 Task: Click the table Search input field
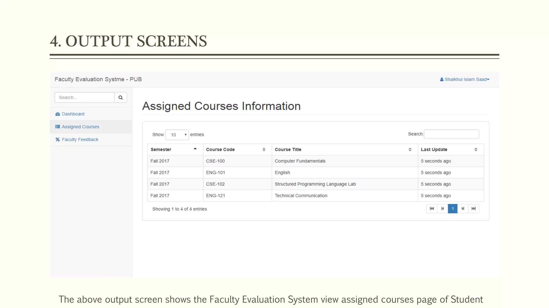tap(451, 134)
